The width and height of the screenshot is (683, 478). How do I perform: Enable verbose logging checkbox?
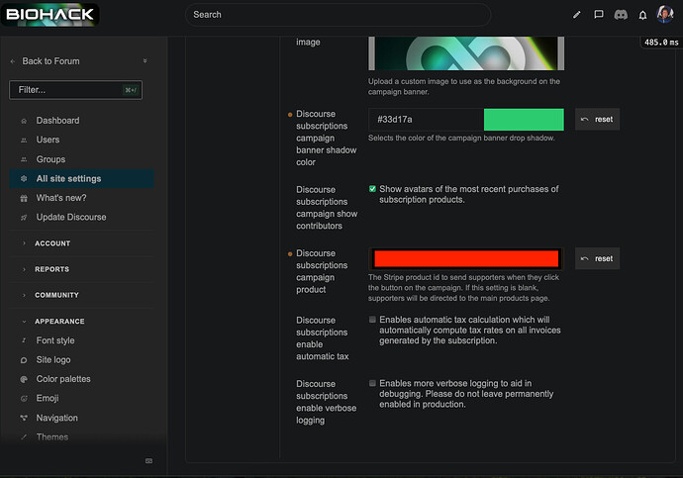point(372,383)
